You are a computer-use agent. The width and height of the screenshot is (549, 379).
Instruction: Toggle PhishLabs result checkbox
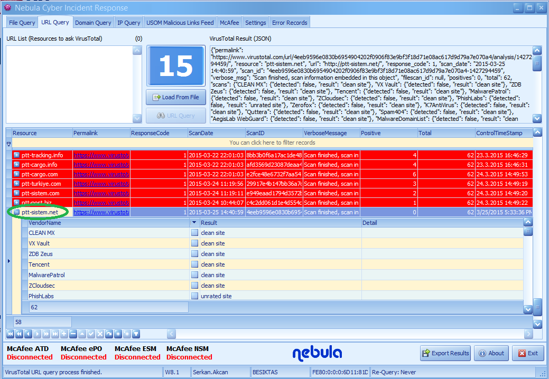[194, 296]
